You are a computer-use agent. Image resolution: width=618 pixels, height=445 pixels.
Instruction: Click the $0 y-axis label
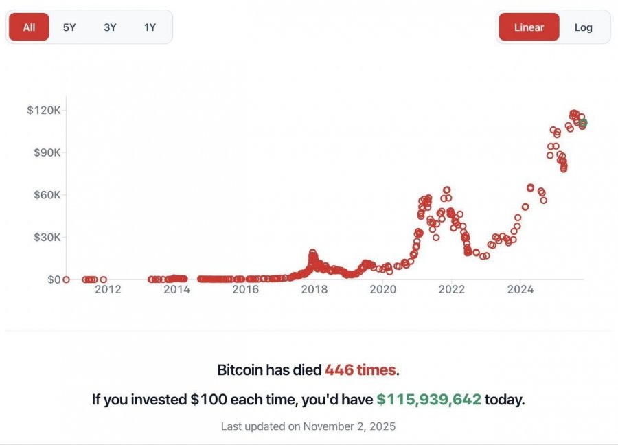click(x=54, y=279)
